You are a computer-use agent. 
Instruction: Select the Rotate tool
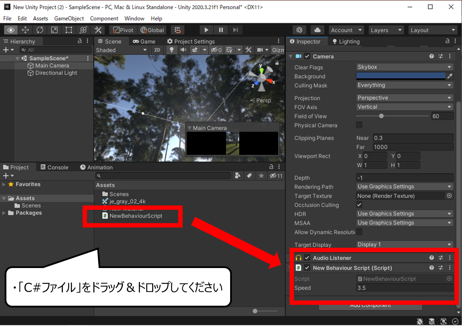(x=40, y=30)
